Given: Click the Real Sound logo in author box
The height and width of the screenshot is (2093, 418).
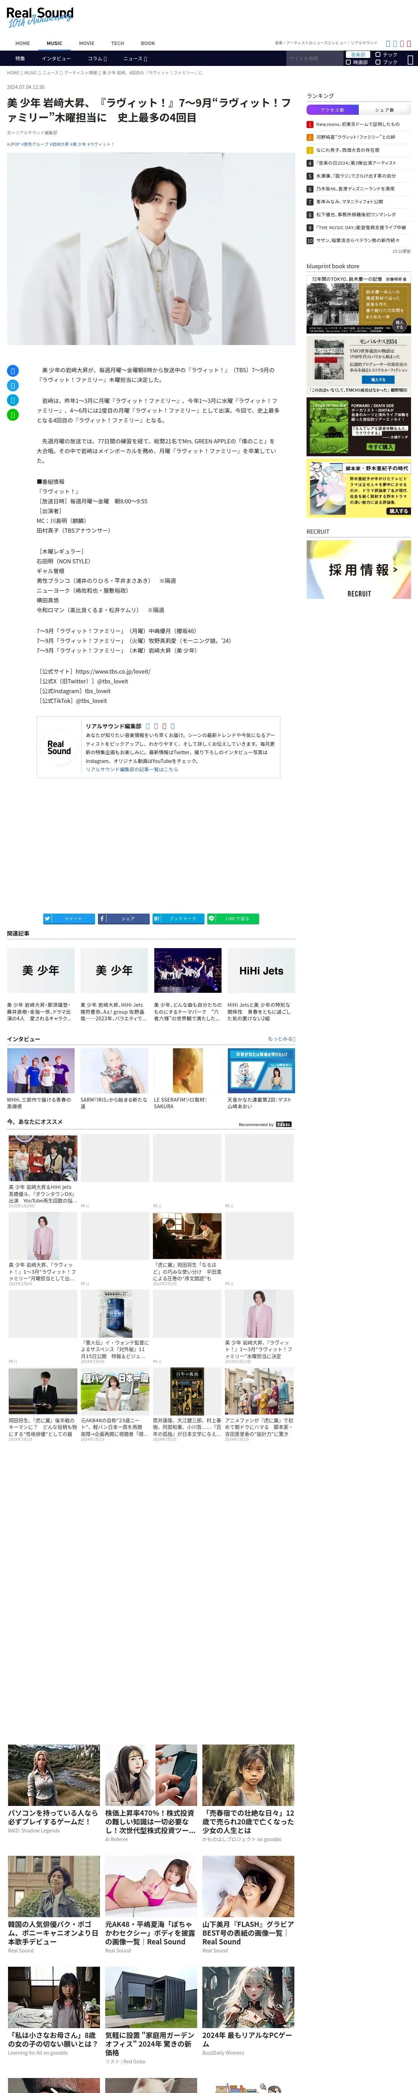Looking at the screenshot, I should 59,748.
